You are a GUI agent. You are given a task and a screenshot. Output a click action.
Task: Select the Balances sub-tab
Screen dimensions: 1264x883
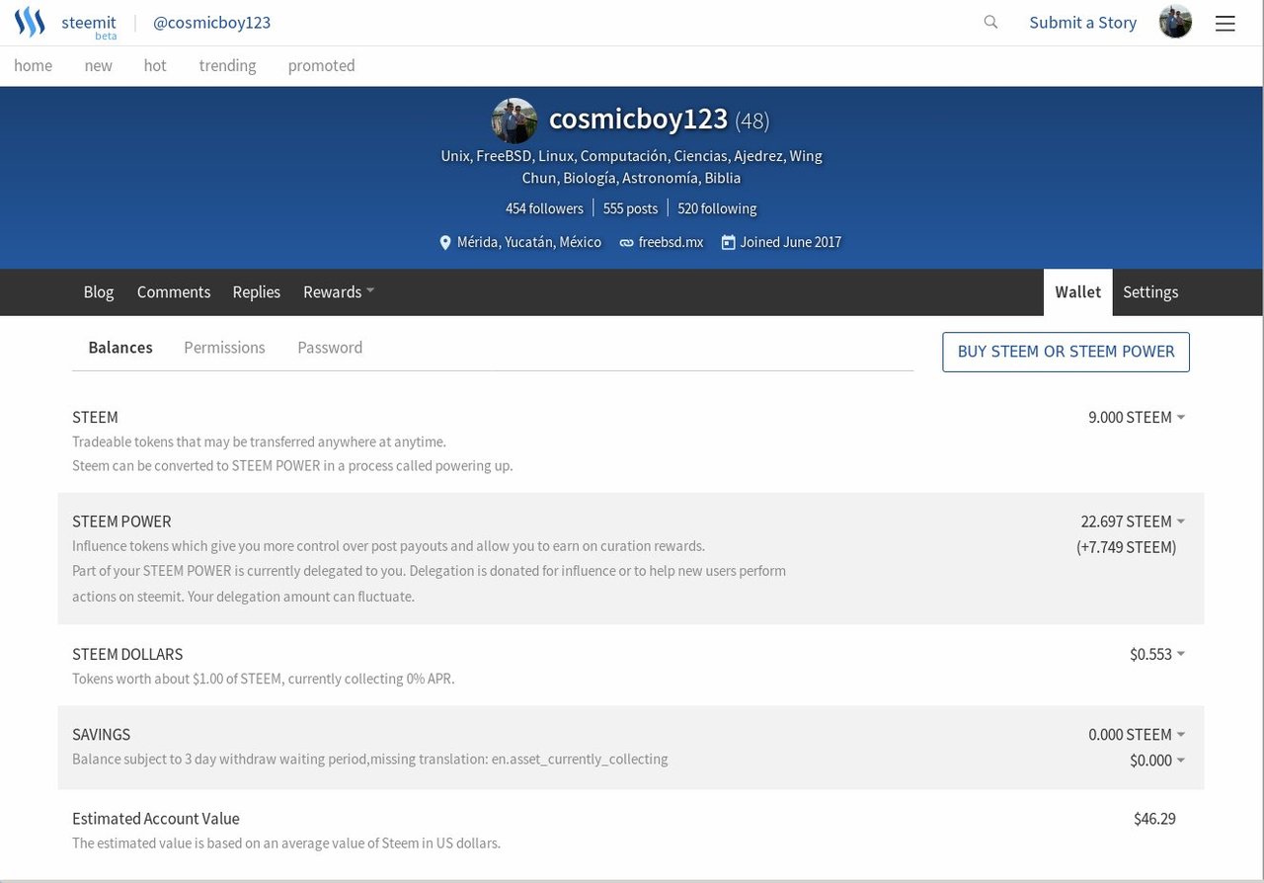click(120, 347)
